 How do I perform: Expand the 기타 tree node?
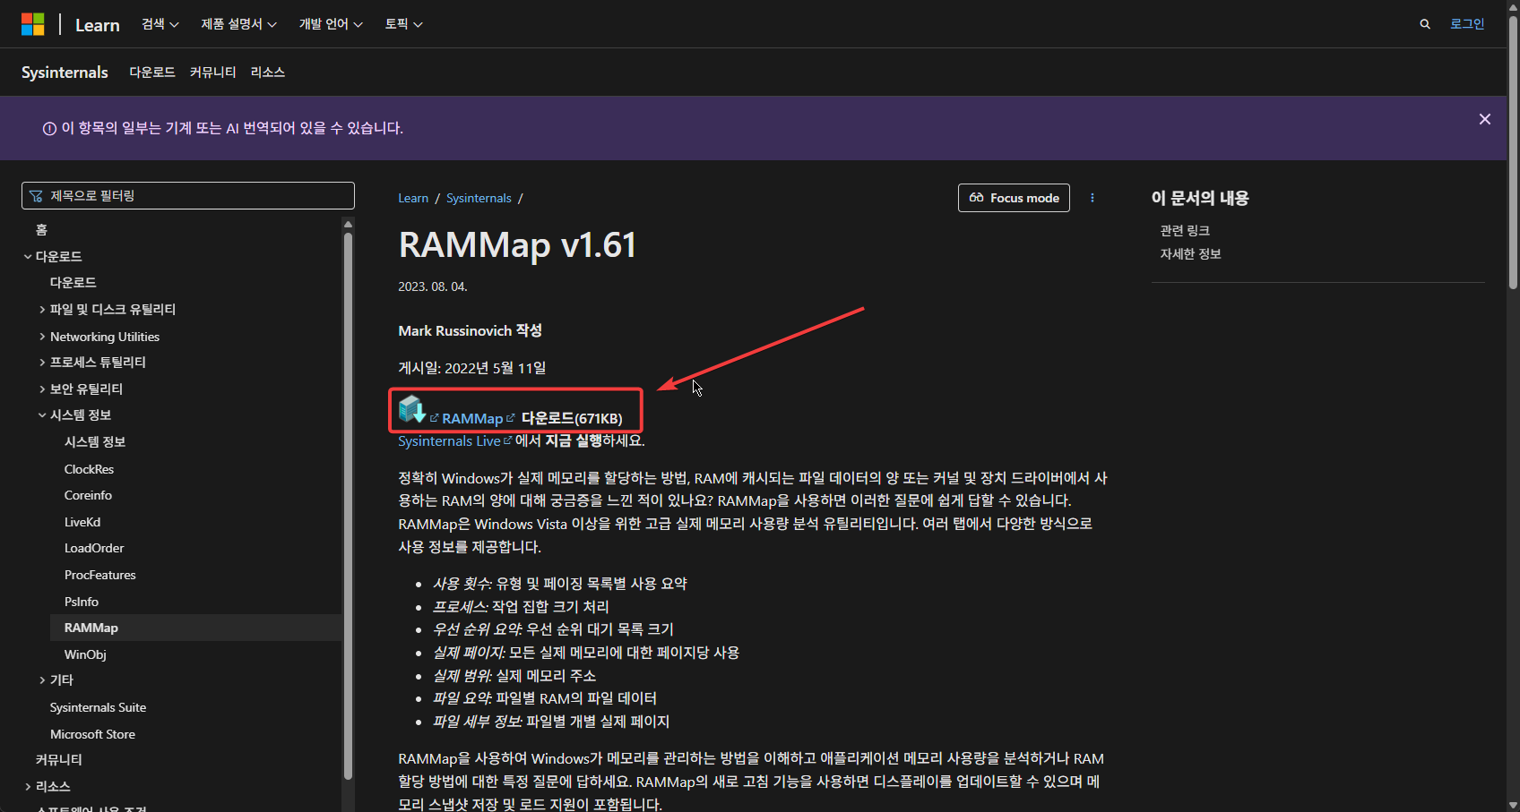pyautogui.click(x=42, y=680)
